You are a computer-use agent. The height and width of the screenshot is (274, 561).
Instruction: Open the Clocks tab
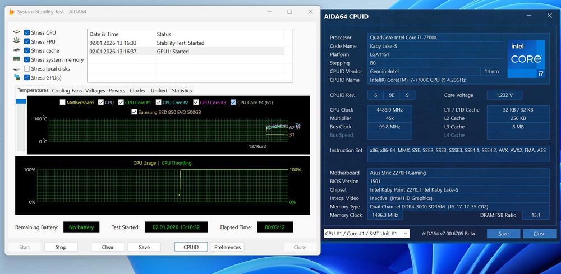[137, 91]
